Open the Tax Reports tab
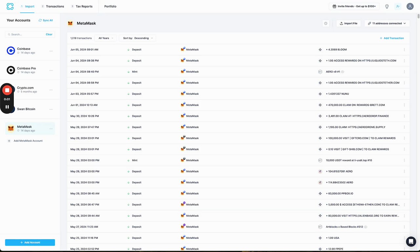420x252 pixels. (x=82, y=6)
